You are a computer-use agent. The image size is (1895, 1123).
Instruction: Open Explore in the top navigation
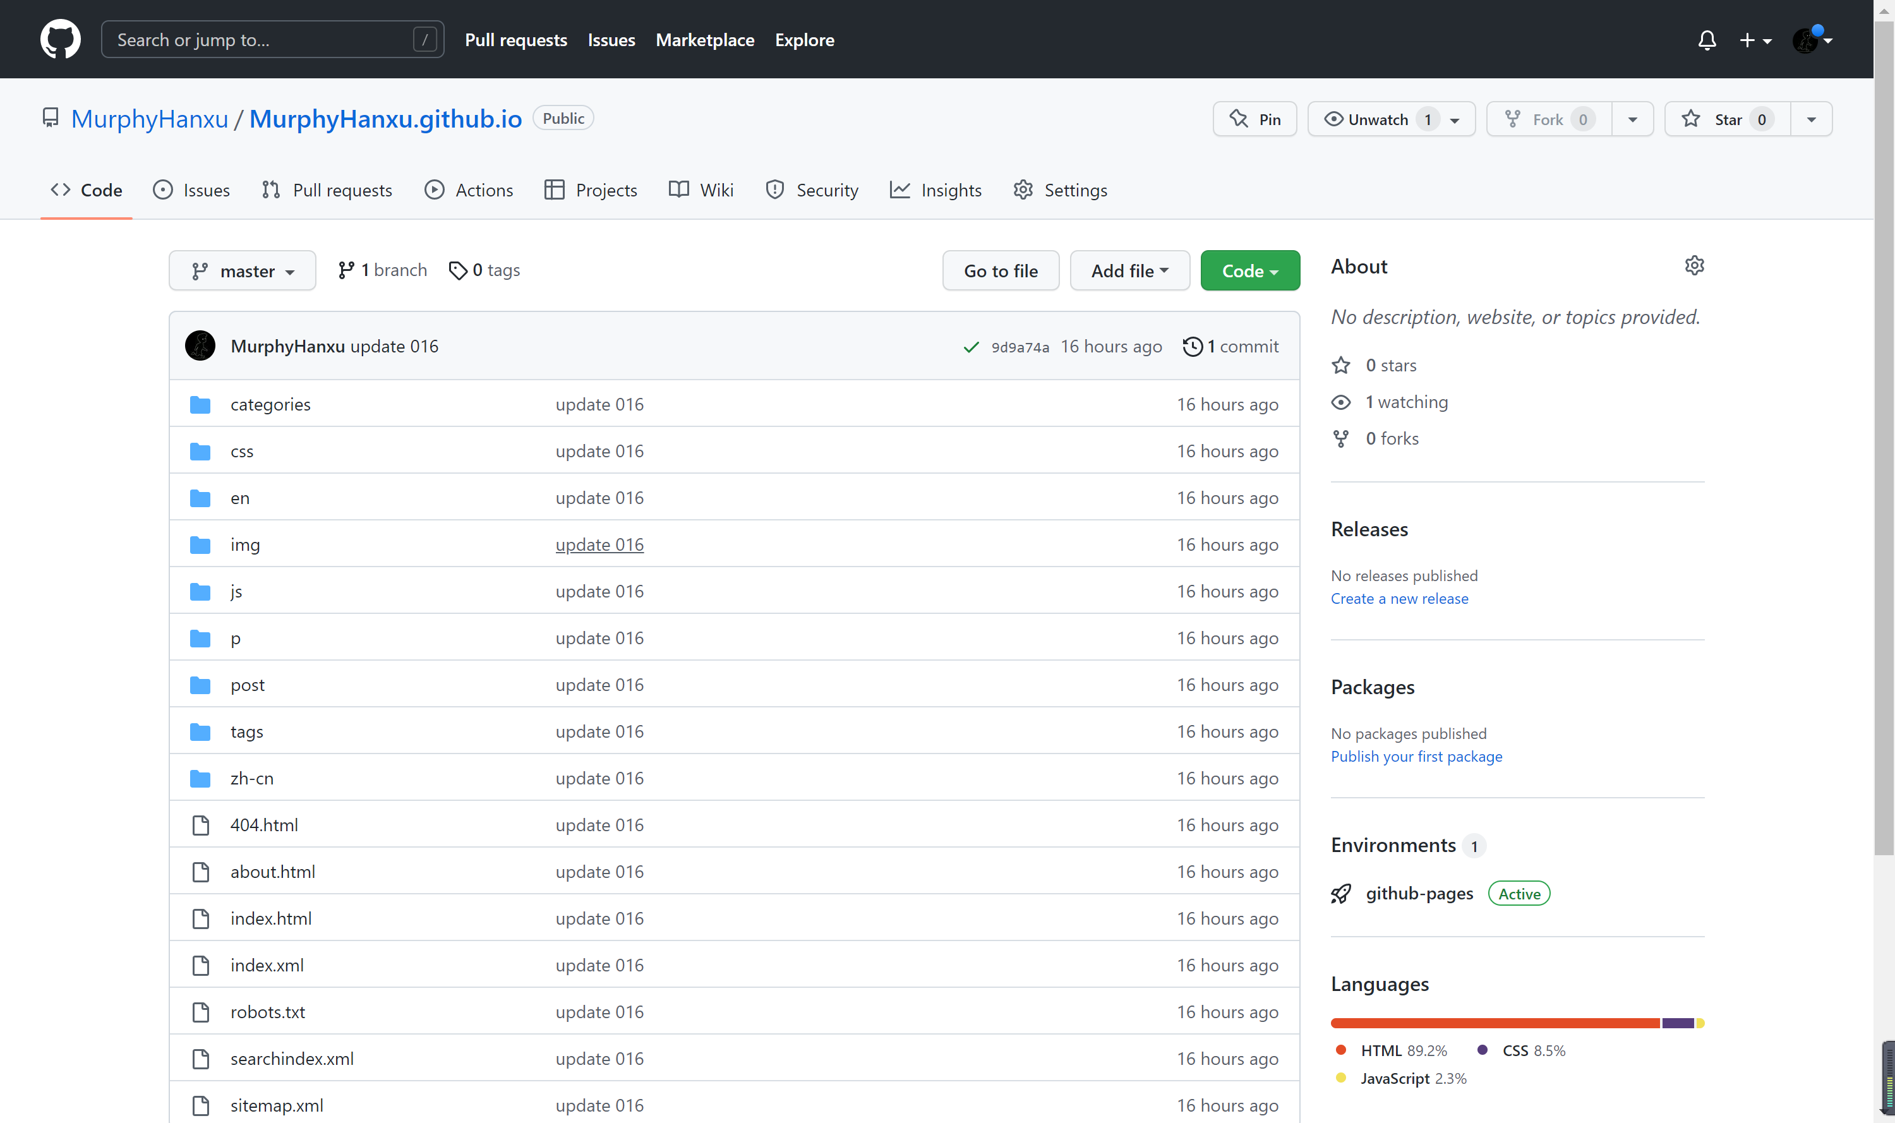point(805,40)
